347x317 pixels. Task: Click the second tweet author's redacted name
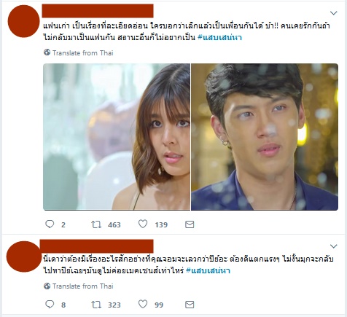coord(97,246)
